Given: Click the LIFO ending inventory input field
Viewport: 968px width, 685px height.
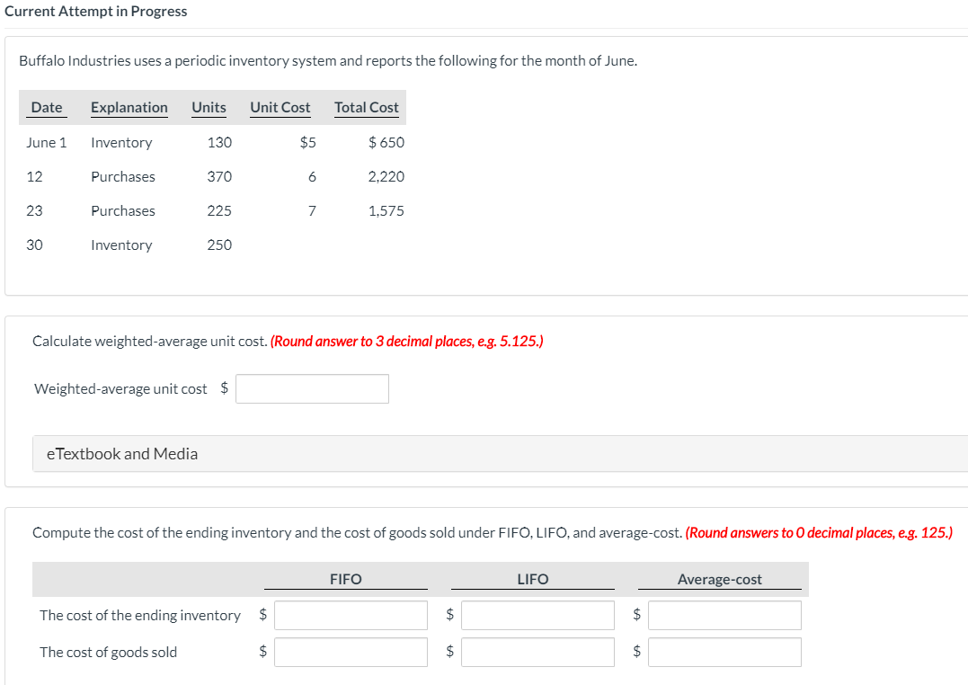Looking at the screenshot, I should point(537,615).
